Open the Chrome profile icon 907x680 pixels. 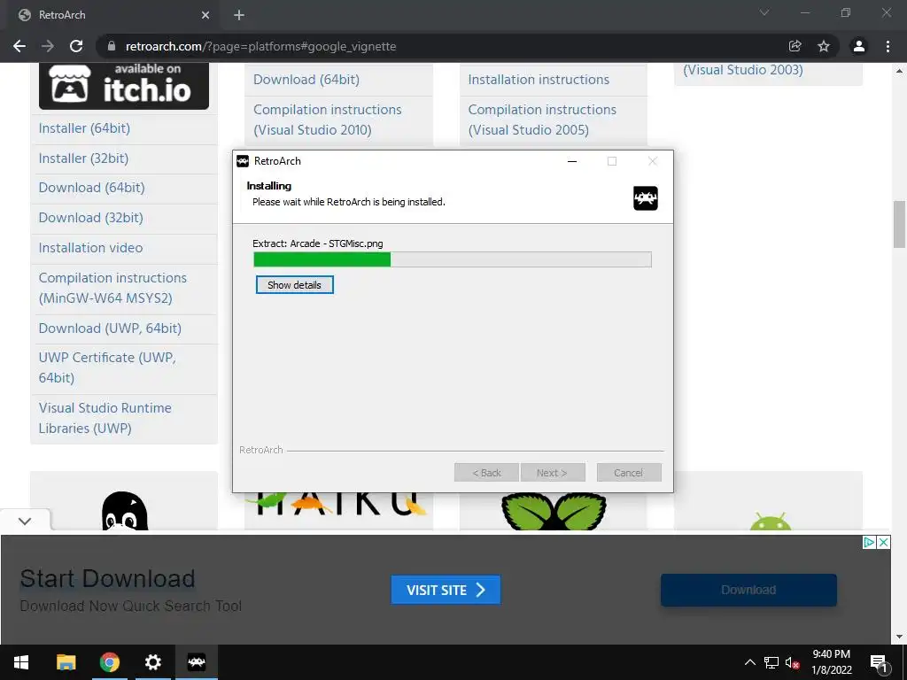pos(859,46)
